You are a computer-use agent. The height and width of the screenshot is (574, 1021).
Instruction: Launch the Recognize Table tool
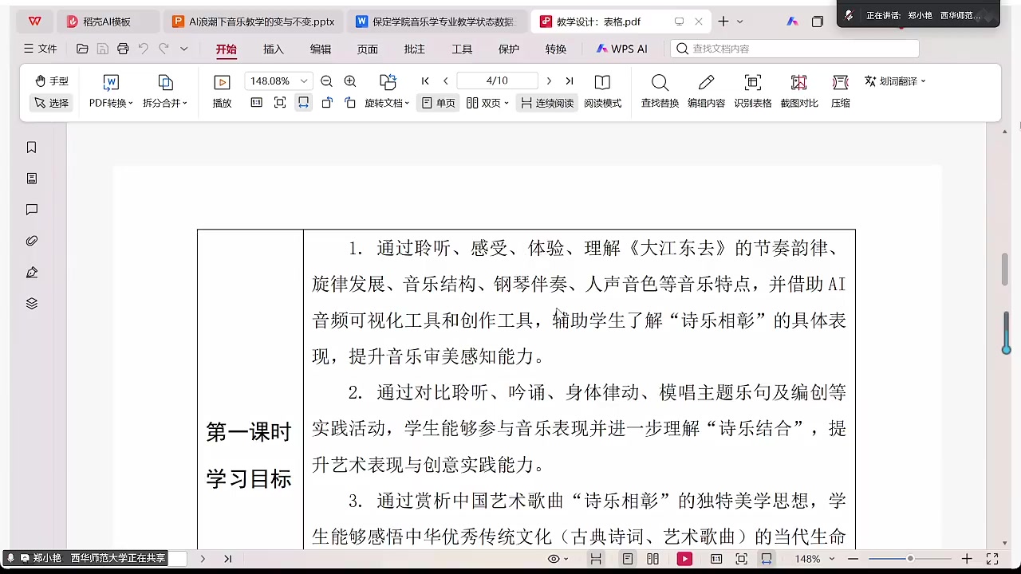click(752, 91)
